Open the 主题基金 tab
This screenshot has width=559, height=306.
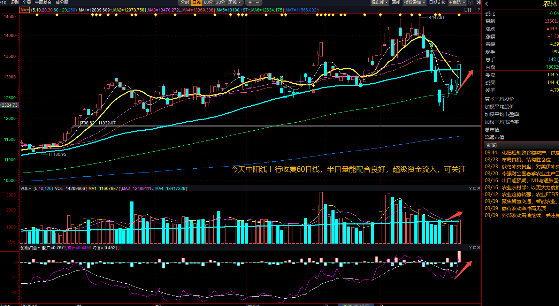click(x=43, y=2)
